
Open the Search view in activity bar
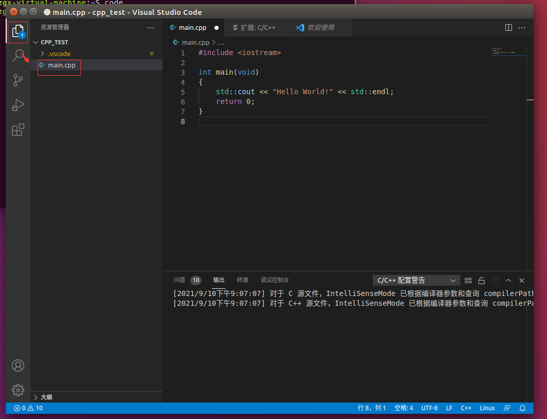[x=18, y=56]
